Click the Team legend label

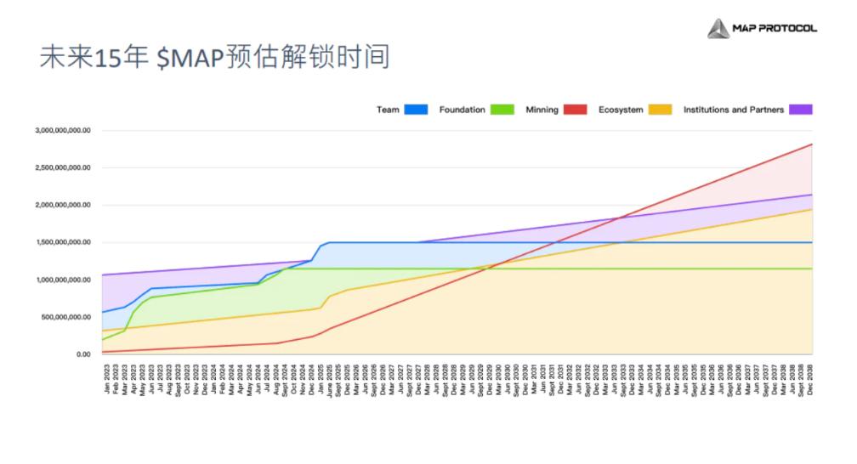(x=388, y=110)
